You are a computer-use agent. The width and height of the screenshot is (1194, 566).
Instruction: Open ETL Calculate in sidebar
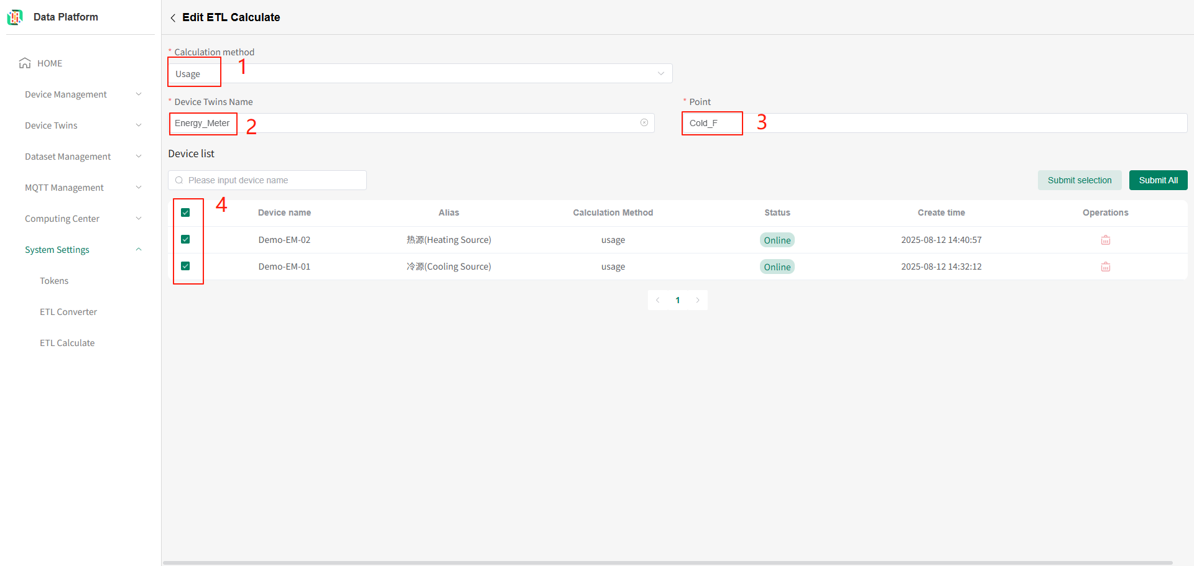tap(67, 343)
